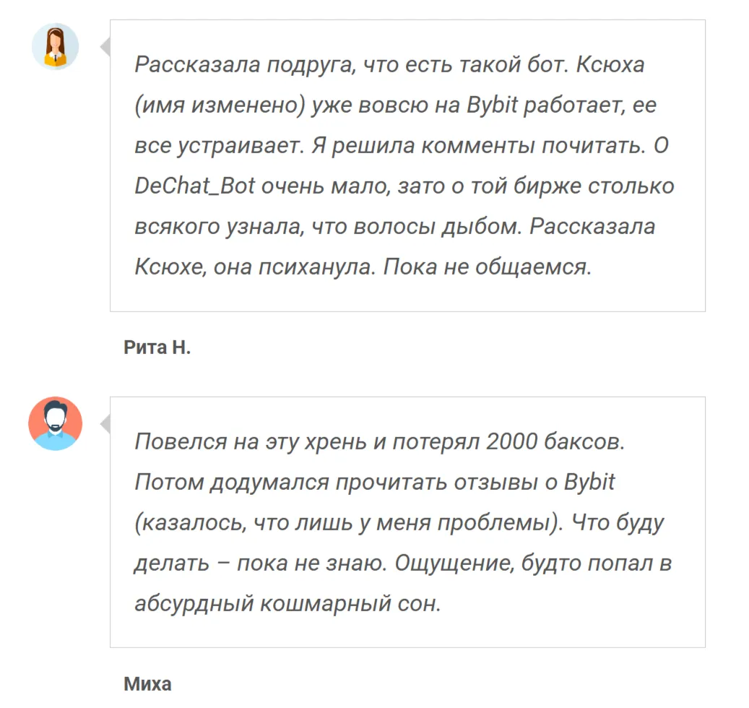Click the bearded male avatar beside Миха's comment

point(56,423)
